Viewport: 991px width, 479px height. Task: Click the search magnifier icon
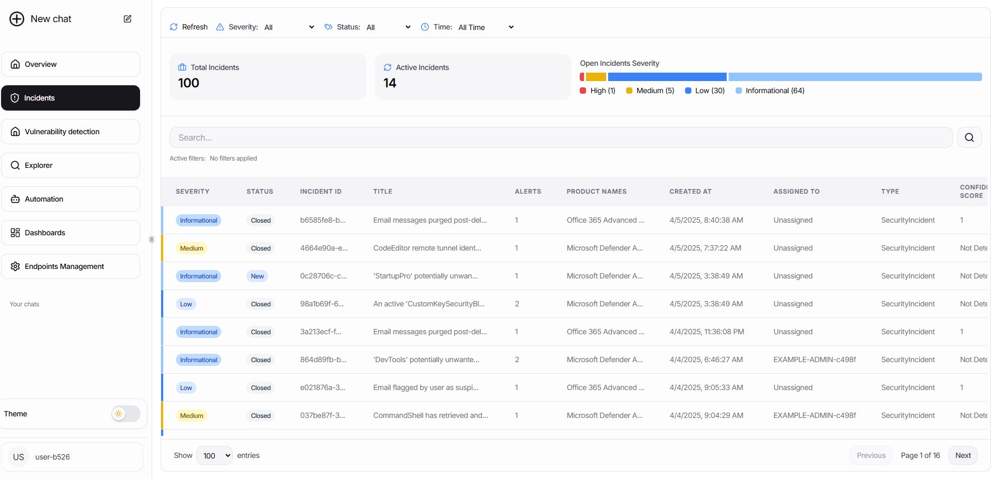point(969,137)
